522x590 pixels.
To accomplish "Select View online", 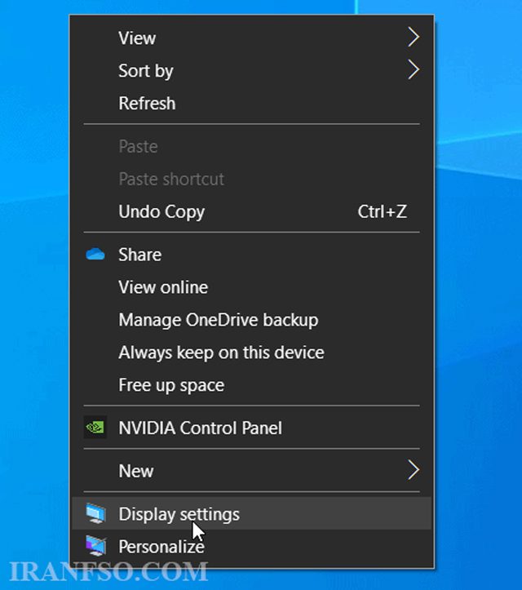I will (251, 287).
